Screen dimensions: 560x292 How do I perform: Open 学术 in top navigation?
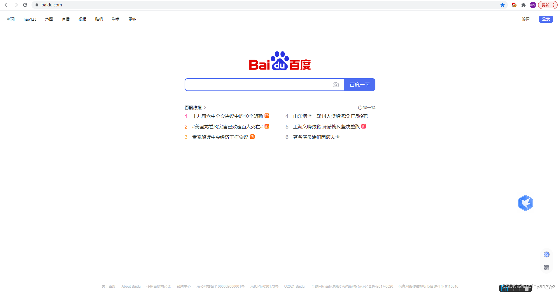coord(116,19)
